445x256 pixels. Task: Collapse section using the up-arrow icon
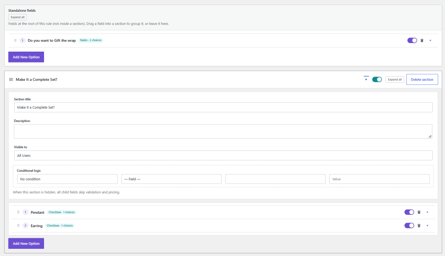point(366,78)
